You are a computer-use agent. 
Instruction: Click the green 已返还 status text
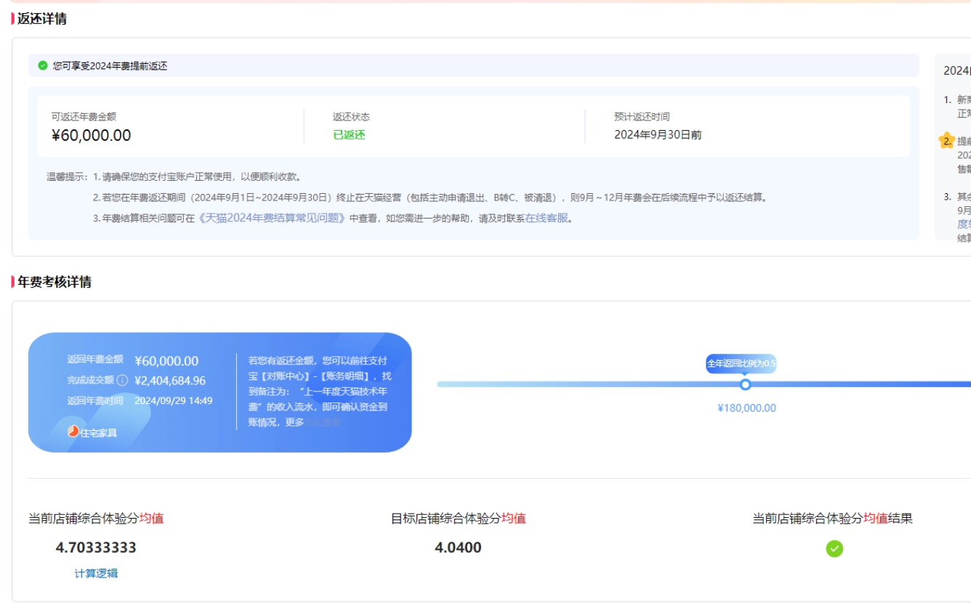pos(349,135)
